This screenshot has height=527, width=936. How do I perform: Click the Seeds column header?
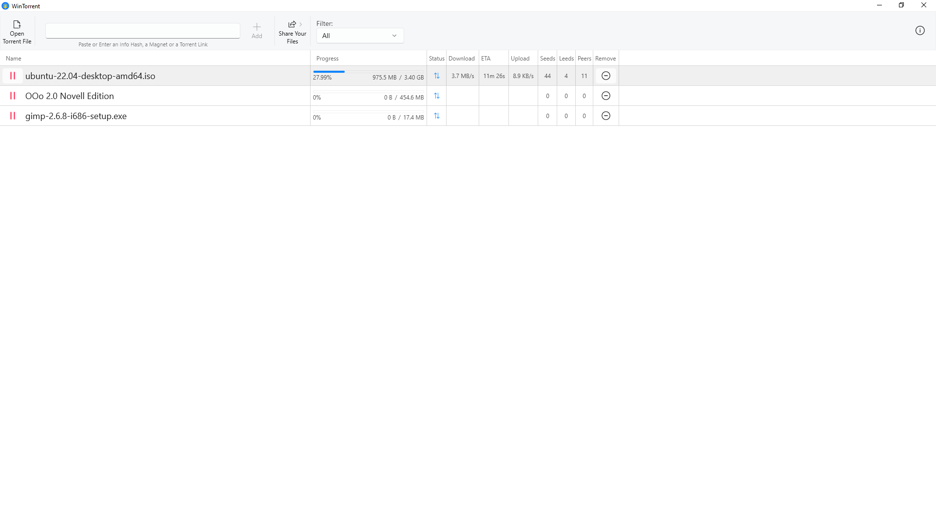coord(547,59)
